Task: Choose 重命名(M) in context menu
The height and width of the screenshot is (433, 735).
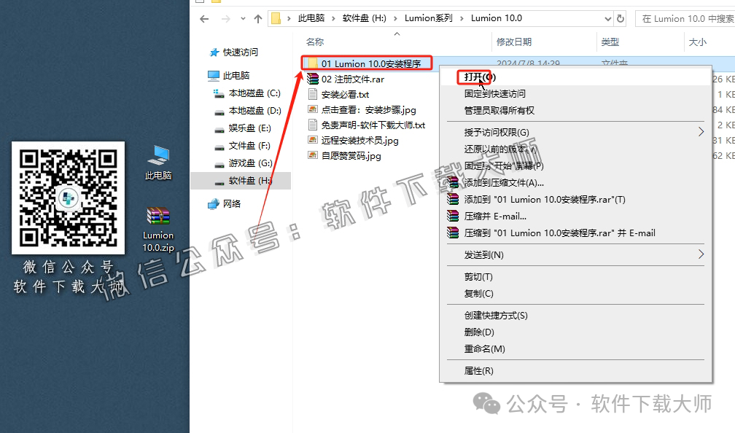Action: (x=485, y=349)
